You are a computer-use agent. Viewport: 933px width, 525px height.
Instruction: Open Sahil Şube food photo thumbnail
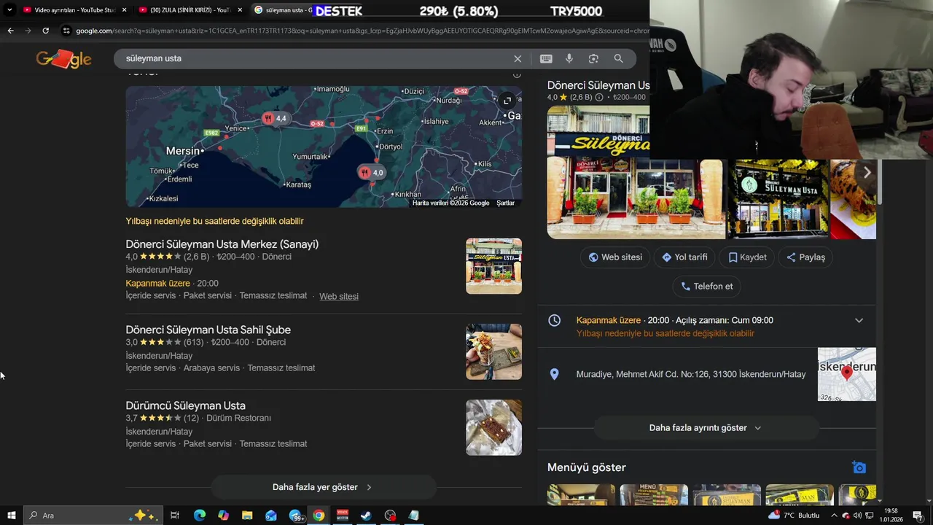click(493, 351)
